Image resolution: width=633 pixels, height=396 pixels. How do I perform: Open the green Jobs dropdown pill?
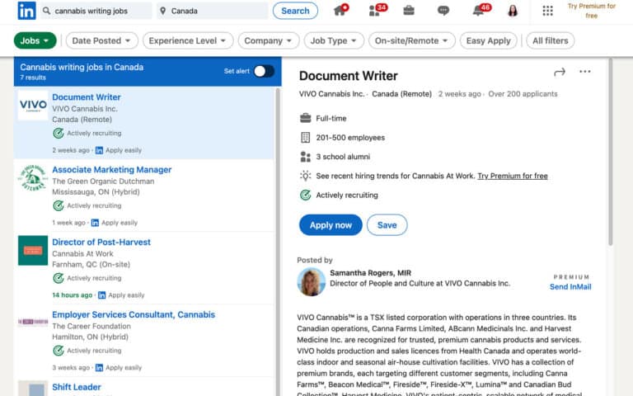coord(35,40)
